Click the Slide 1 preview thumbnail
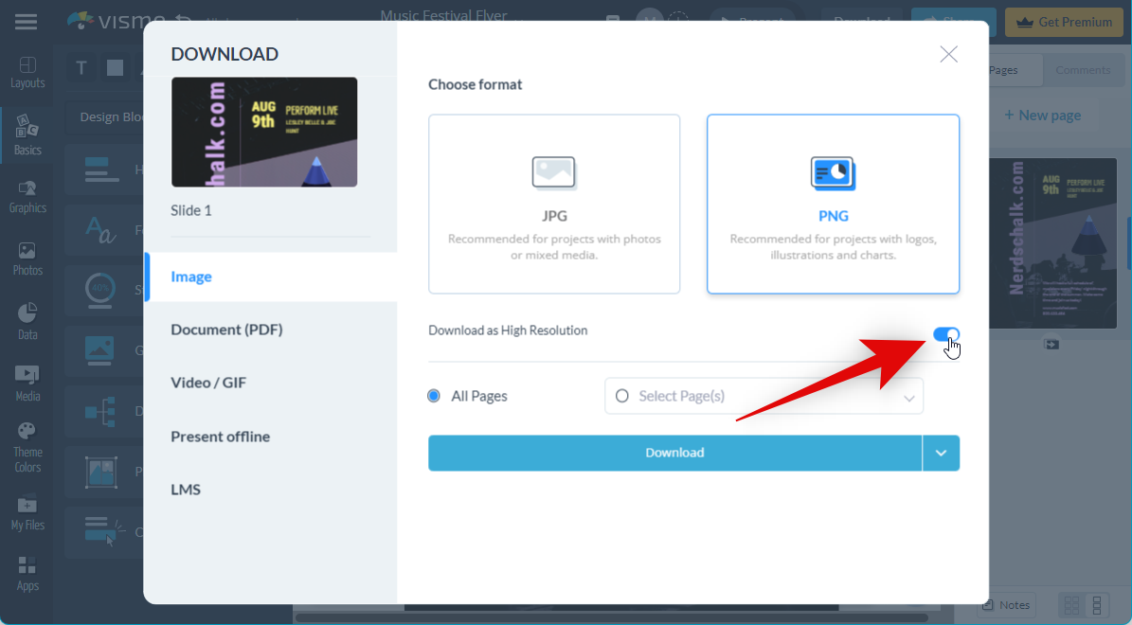This screenshot has width=1132, height=625. 264,132
